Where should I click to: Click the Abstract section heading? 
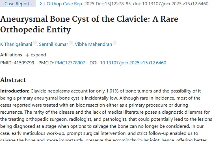[x=13, y=80]
